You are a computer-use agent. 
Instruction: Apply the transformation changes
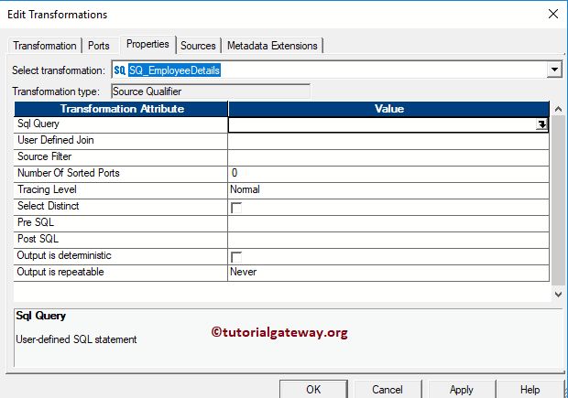point(461,390)
